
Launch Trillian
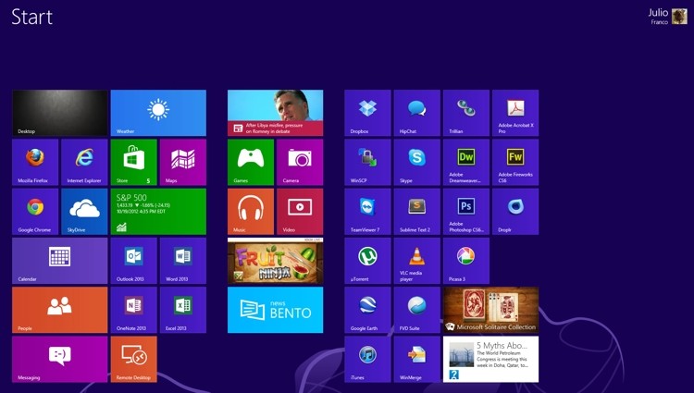tap(466, 113)
